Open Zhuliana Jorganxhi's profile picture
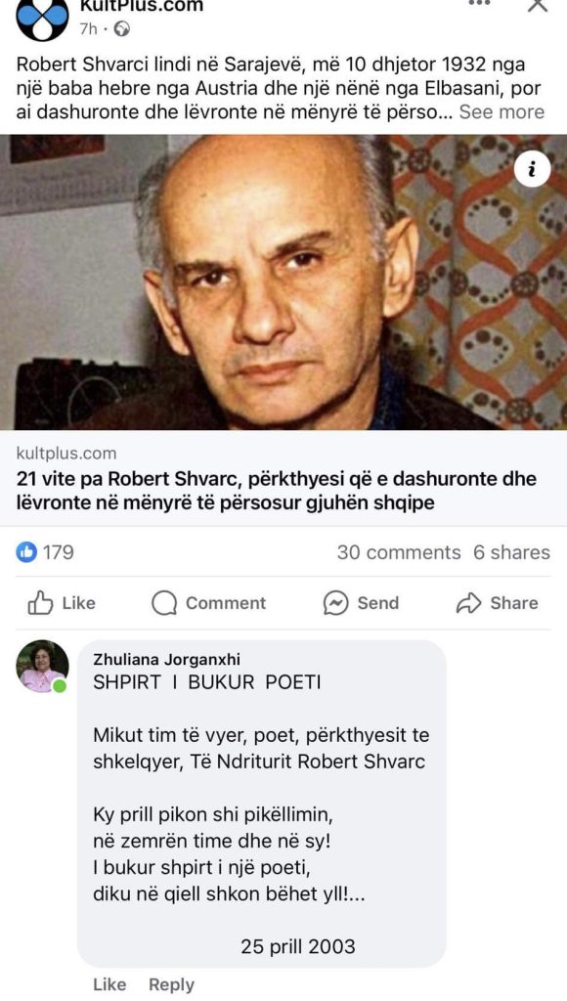Viewport: 567px width, 1001px height. [x=42, y=667]
